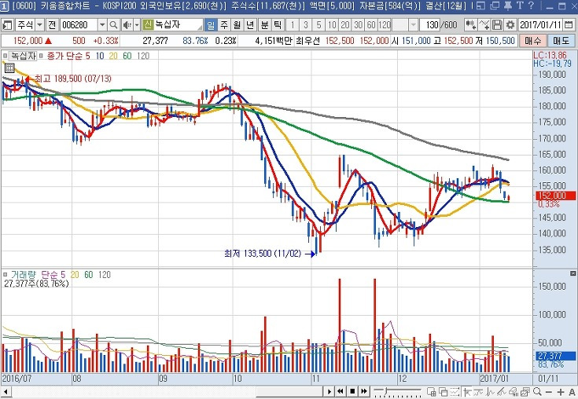
Task: Click the horizontal line chart icon in bottom bar
Action: (478, 391)
